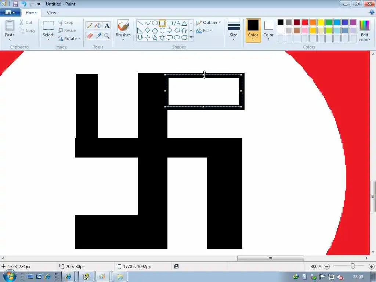Image resolution: width=376 pixels, height=282 pixels.
Task: Click the Undo arrow in title bar
Action: coord(24,4)
